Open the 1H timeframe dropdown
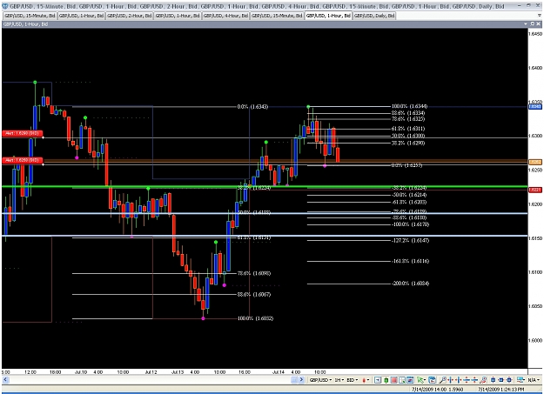This screenshot has height=394, width=544. [x=339, y=380]
